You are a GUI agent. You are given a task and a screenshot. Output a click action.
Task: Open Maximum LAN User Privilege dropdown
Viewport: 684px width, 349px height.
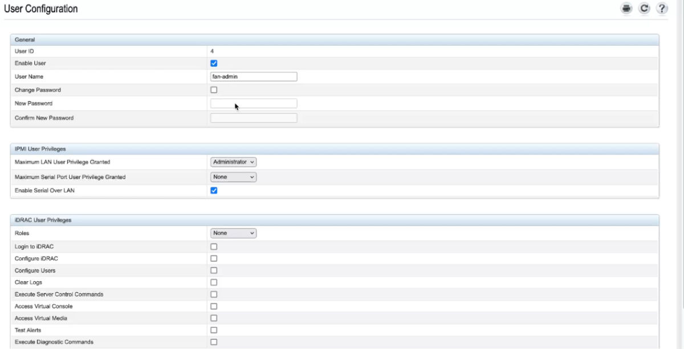(233, 162)
